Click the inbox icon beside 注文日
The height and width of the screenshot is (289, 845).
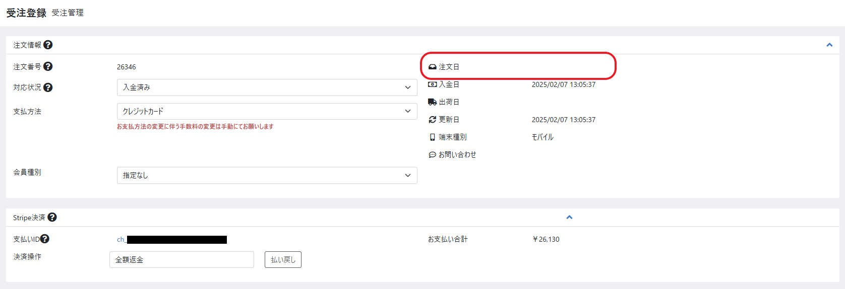tap(432, 67)
